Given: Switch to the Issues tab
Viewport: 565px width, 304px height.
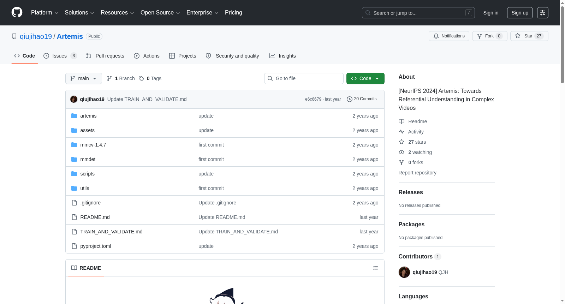Looking at the screenshot, I should [x=60, y=56].
